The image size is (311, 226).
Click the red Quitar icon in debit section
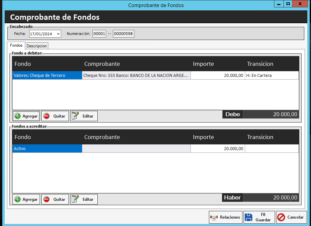46,116
